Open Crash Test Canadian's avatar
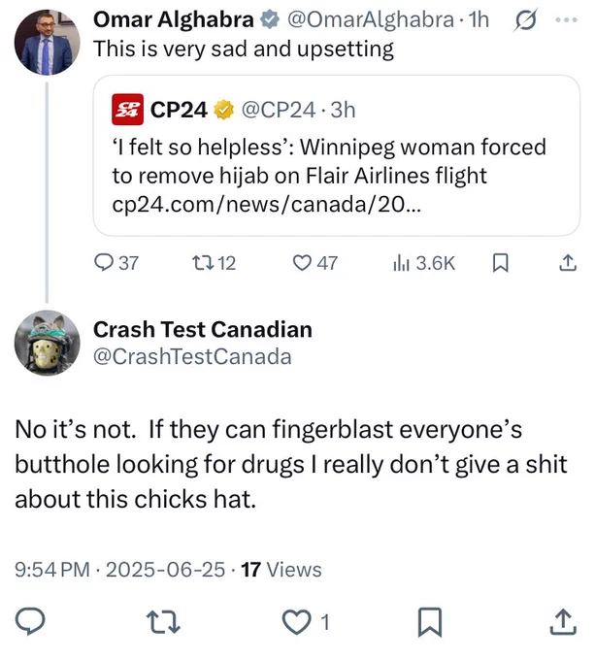595x660 pixels. coord(48,343)
